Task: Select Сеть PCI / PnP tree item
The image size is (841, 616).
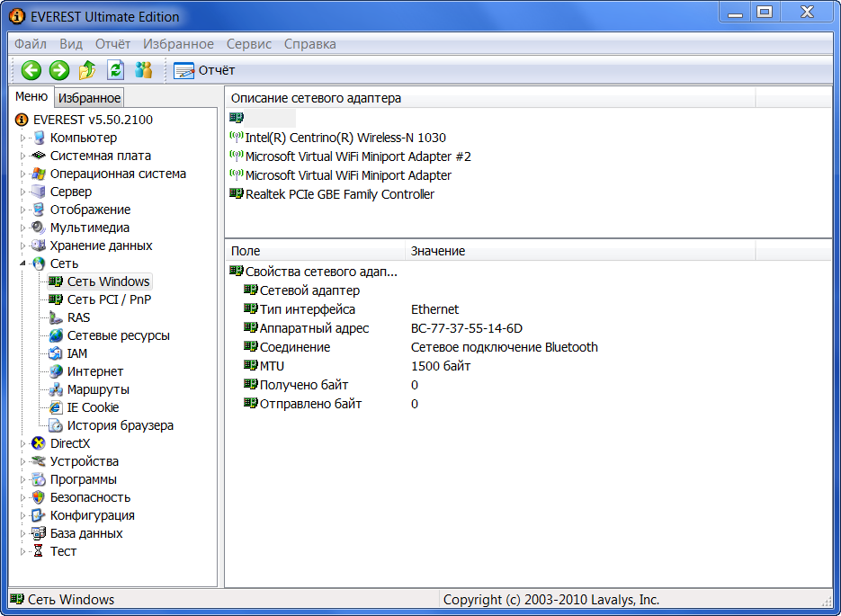Action: (109, 299)
